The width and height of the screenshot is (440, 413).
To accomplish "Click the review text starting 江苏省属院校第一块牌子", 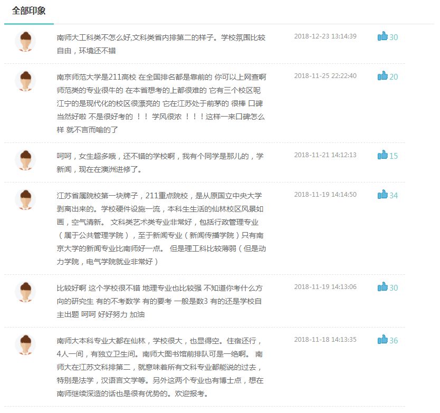I will pyautogui.click(x=161, y=229).
